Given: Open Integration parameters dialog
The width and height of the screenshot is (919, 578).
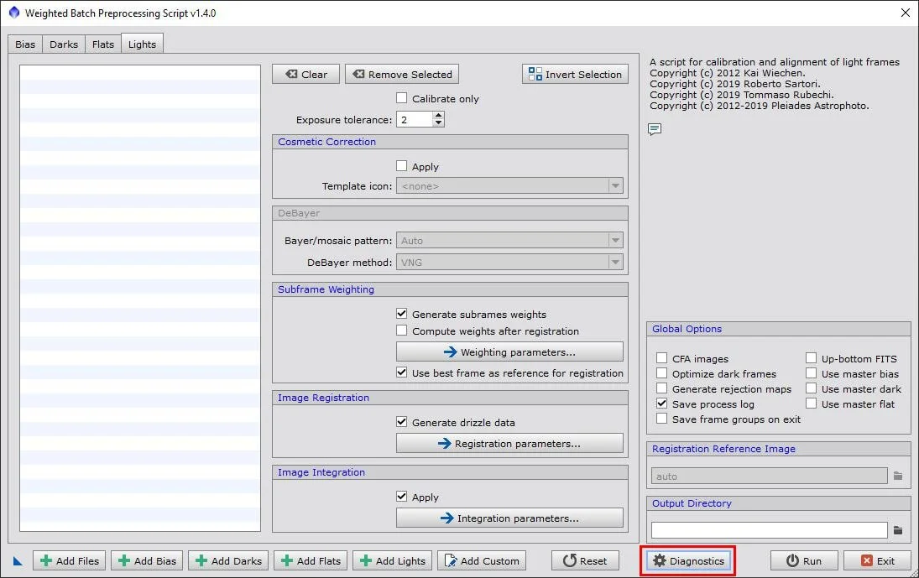Looking at the screenshot, I should (509, 518).
